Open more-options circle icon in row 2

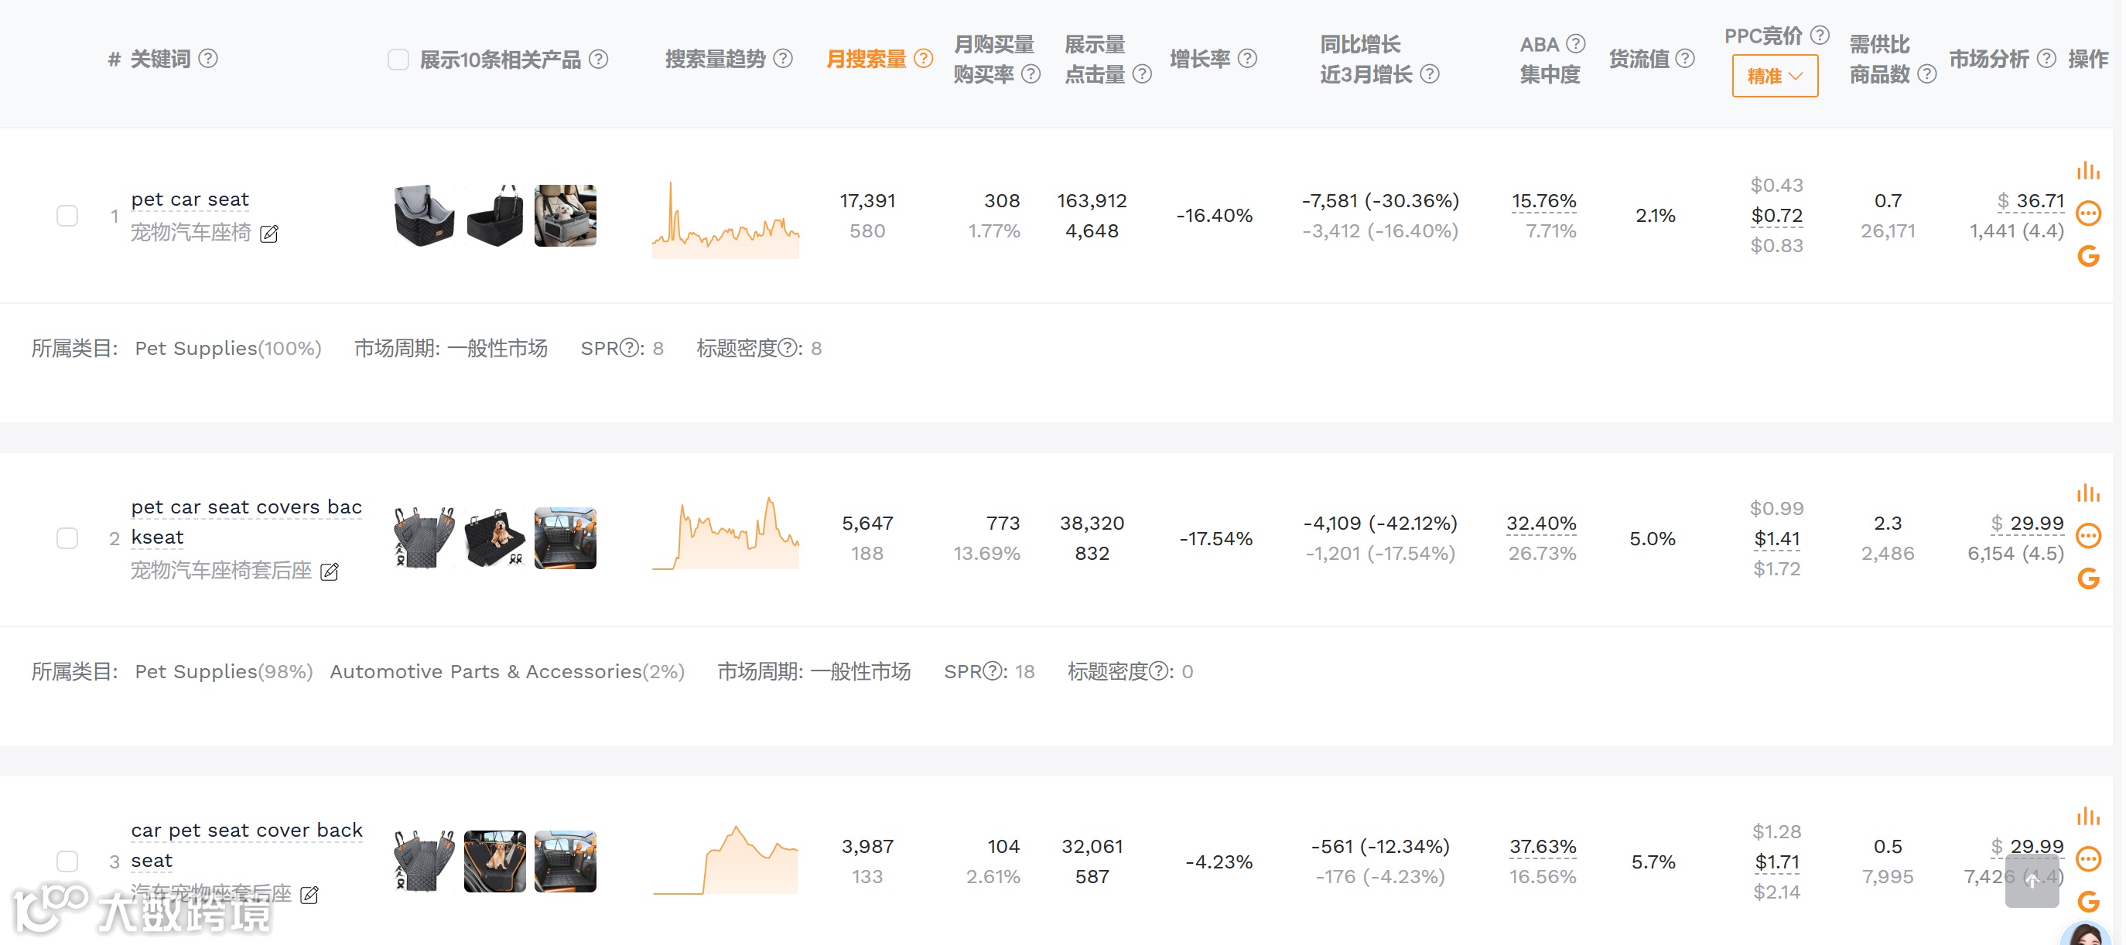2087,537
